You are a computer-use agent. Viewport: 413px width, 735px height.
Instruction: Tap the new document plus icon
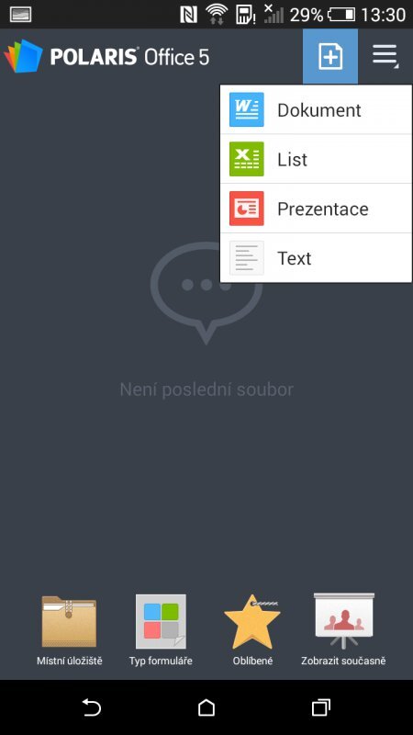point(330,57)
